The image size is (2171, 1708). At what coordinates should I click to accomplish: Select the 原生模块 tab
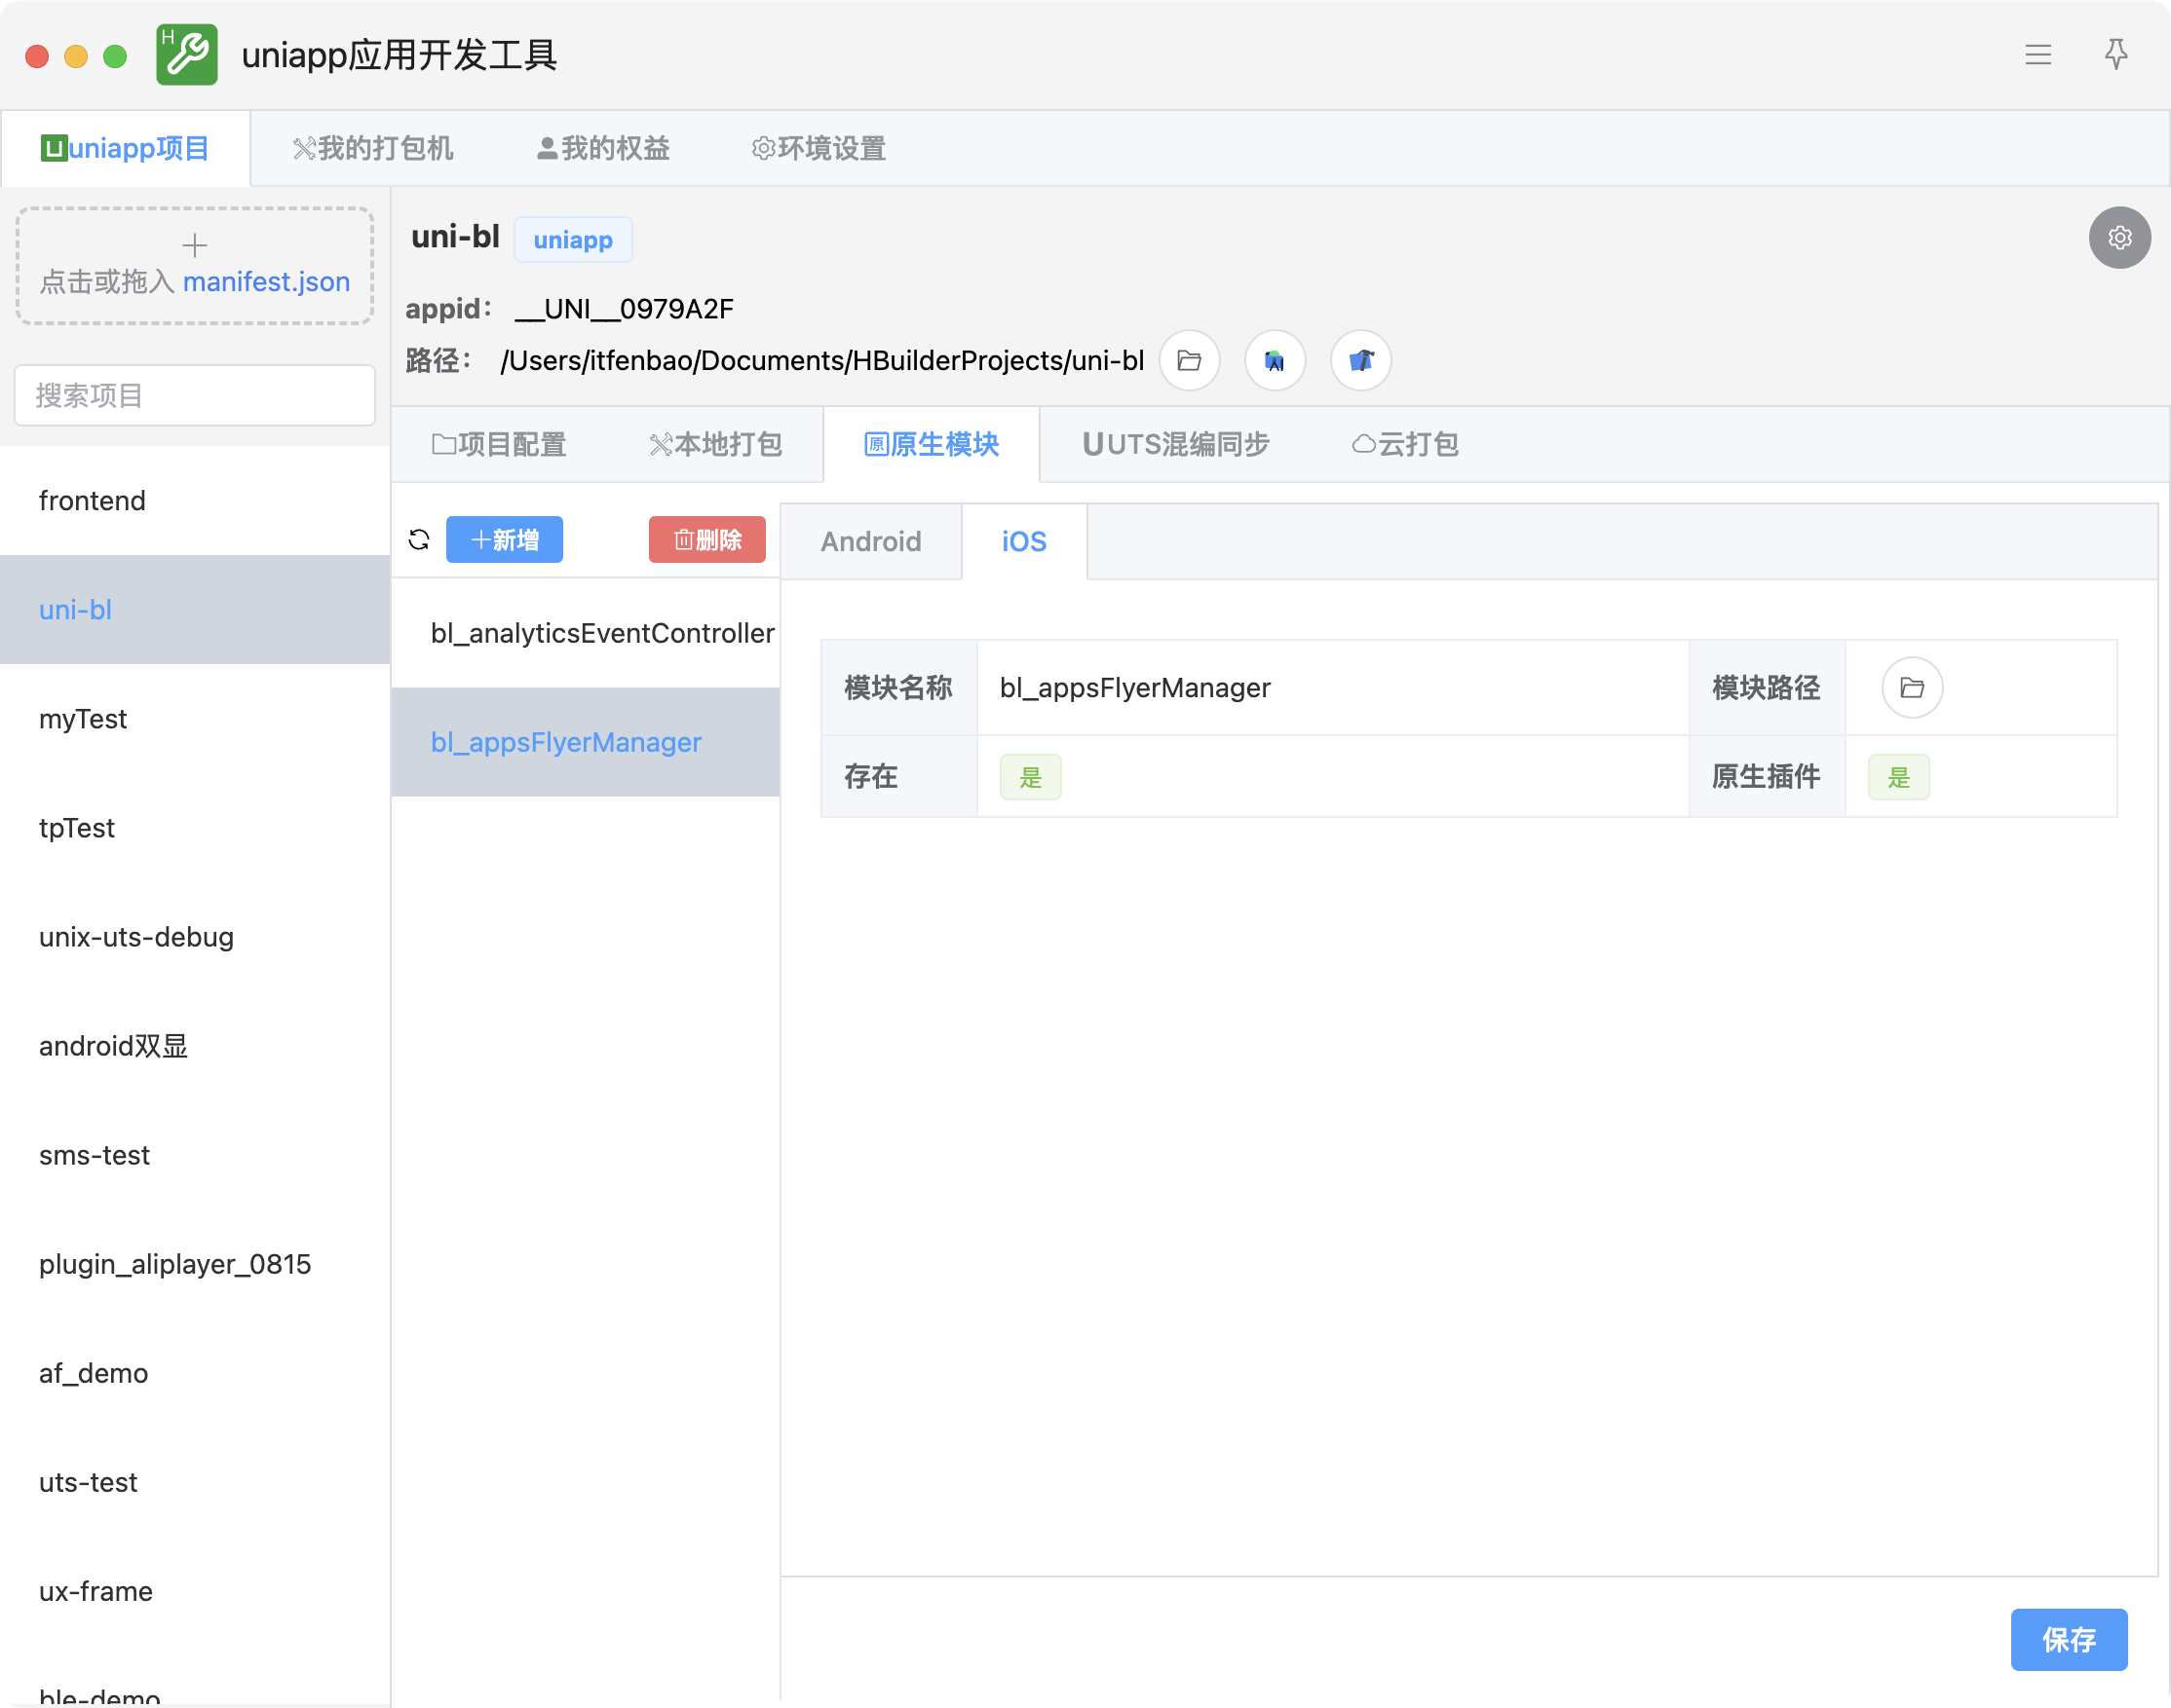point(932,445)
